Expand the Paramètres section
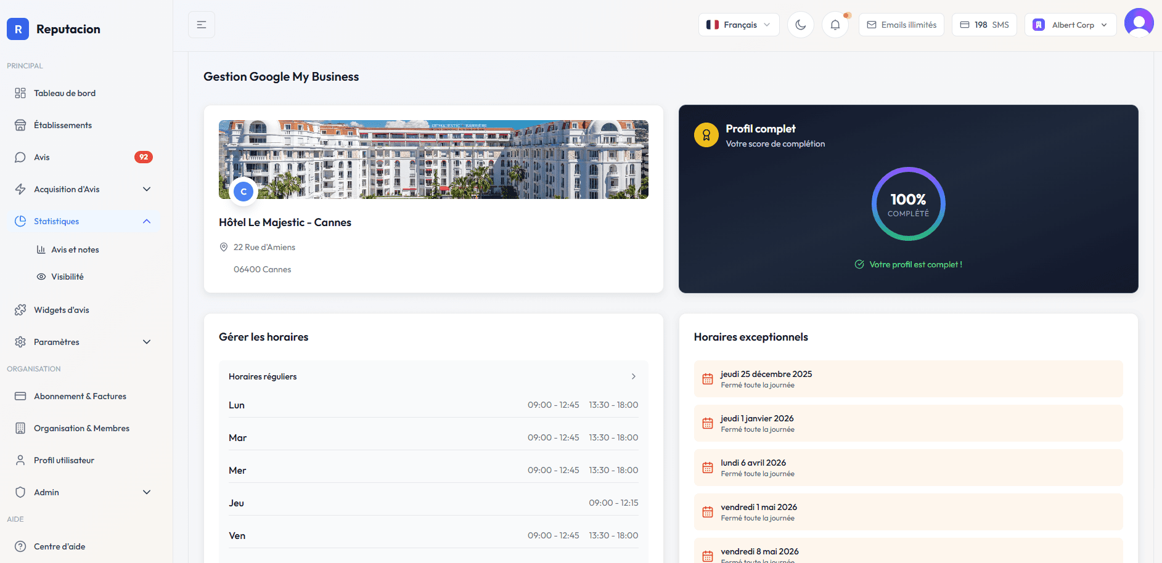This screenshot has width=1162, height=563. [146, 342]
